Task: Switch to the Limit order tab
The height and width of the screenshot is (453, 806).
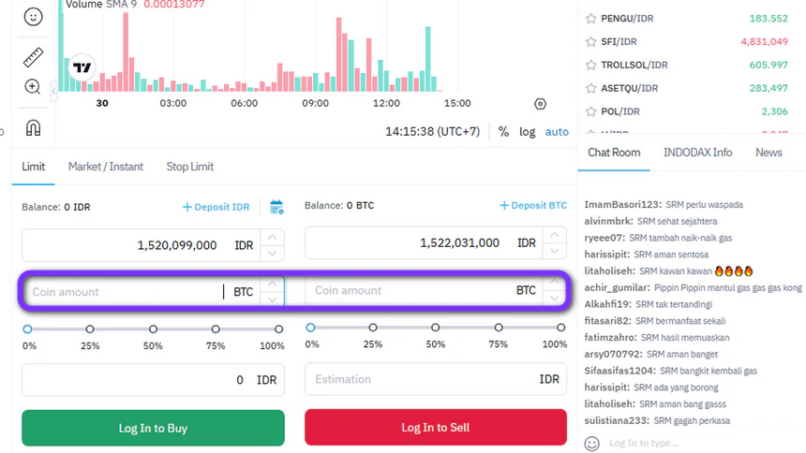Action: pos(34,167)
